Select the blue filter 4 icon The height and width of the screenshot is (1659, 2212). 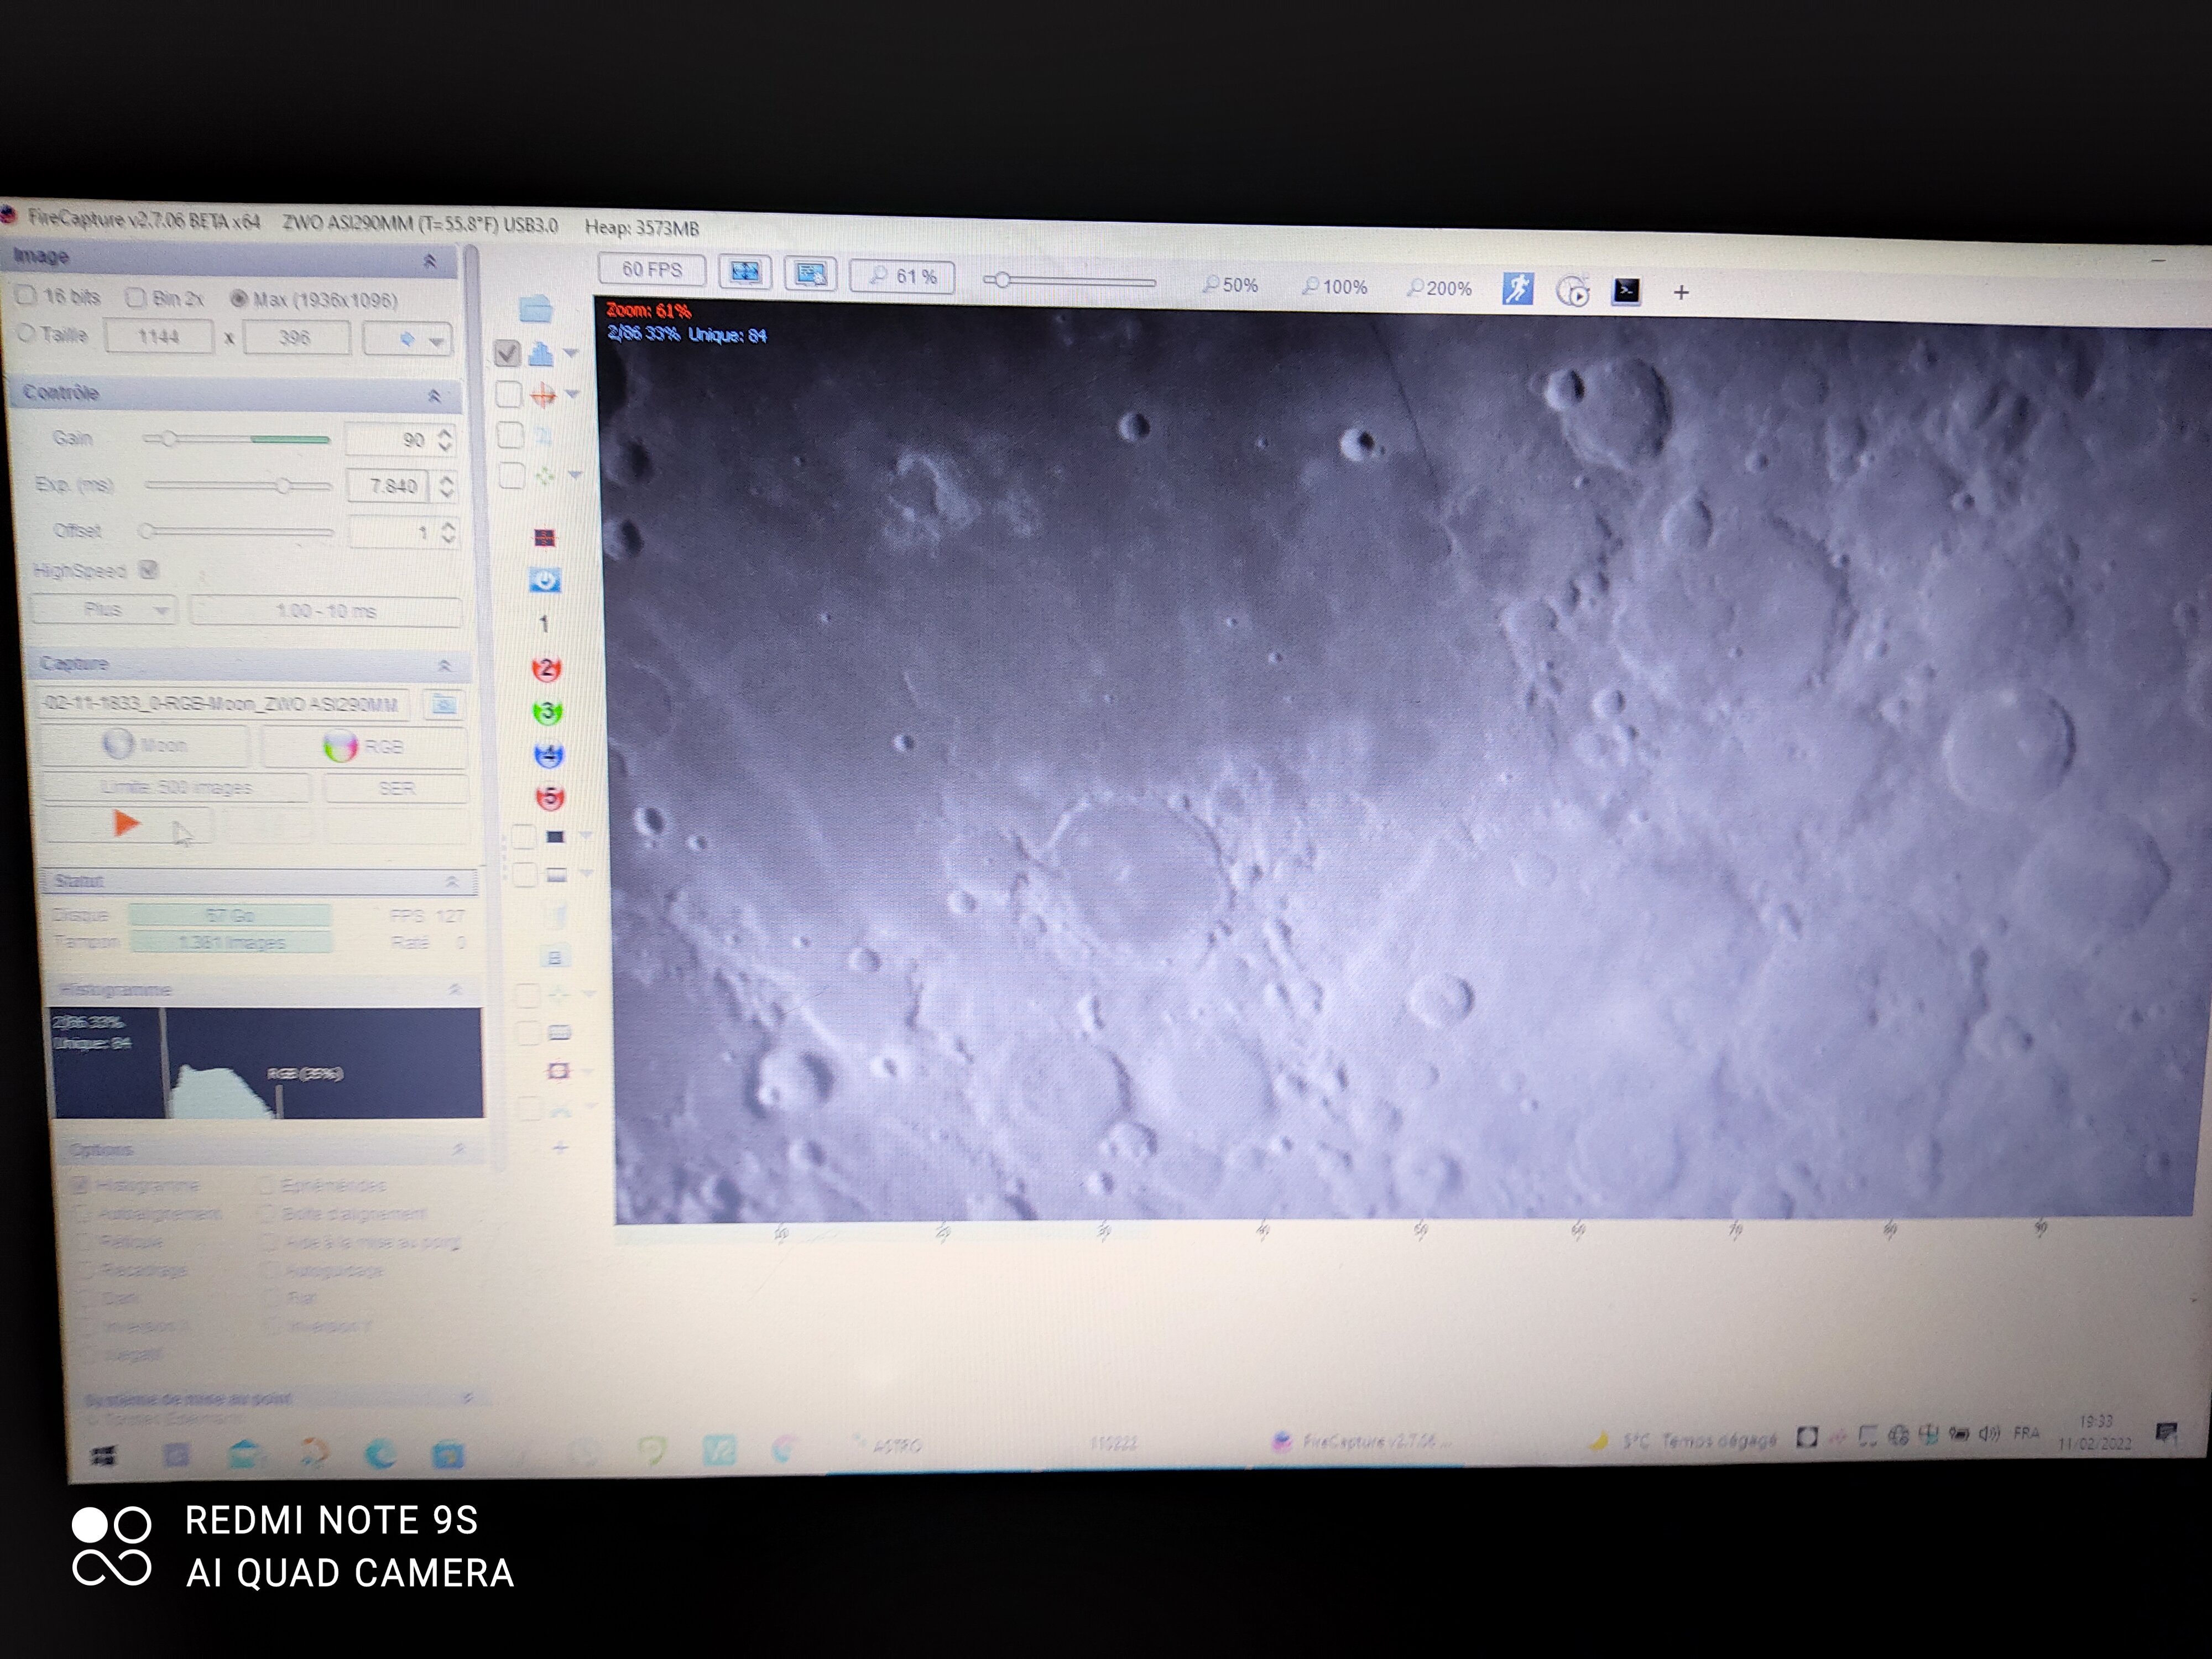click(549, 755)
